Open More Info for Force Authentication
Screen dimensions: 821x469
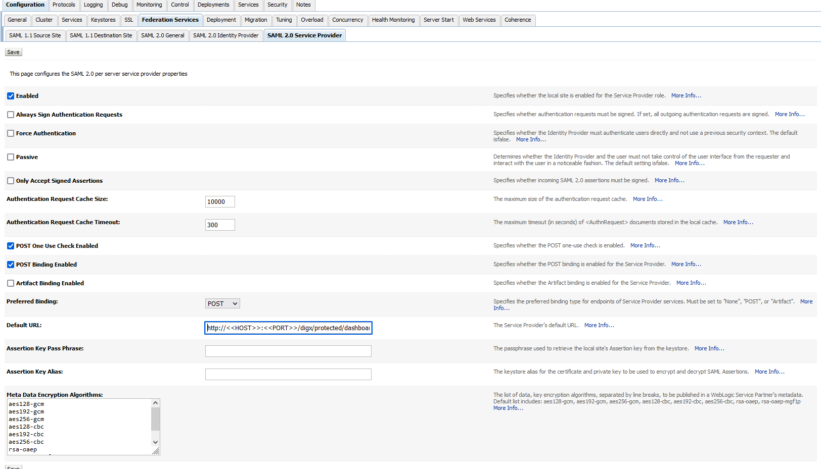coord(531,140)
